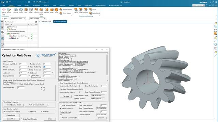Screen dimensions: 218x122
Task: Choose the Method1 radio button
Action: [x=29, y=111]
